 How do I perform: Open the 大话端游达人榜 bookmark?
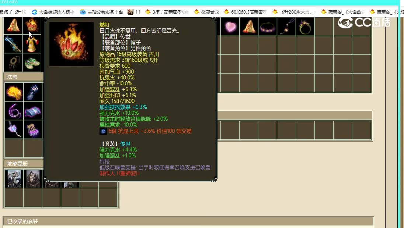click(x=53, y=12)
